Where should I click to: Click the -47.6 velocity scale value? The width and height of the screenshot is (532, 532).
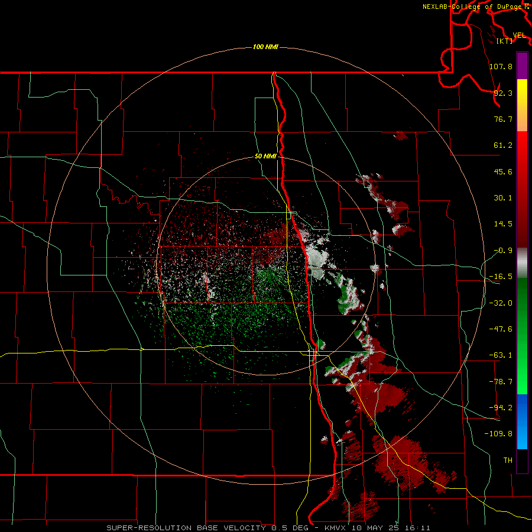(501, 329)
